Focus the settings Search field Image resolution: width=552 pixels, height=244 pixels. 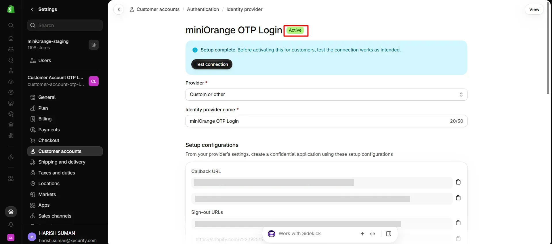click(x=65, y=25)
